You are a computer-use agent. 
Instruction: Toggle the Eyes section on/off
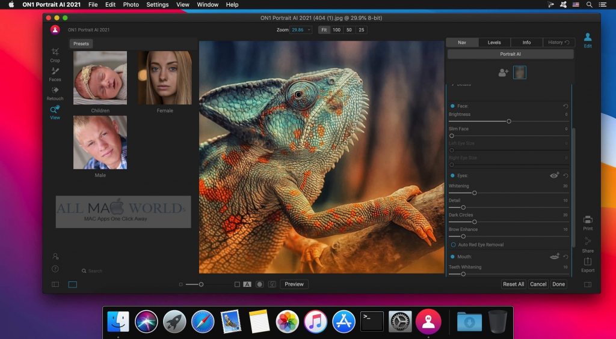click(452, 176)
